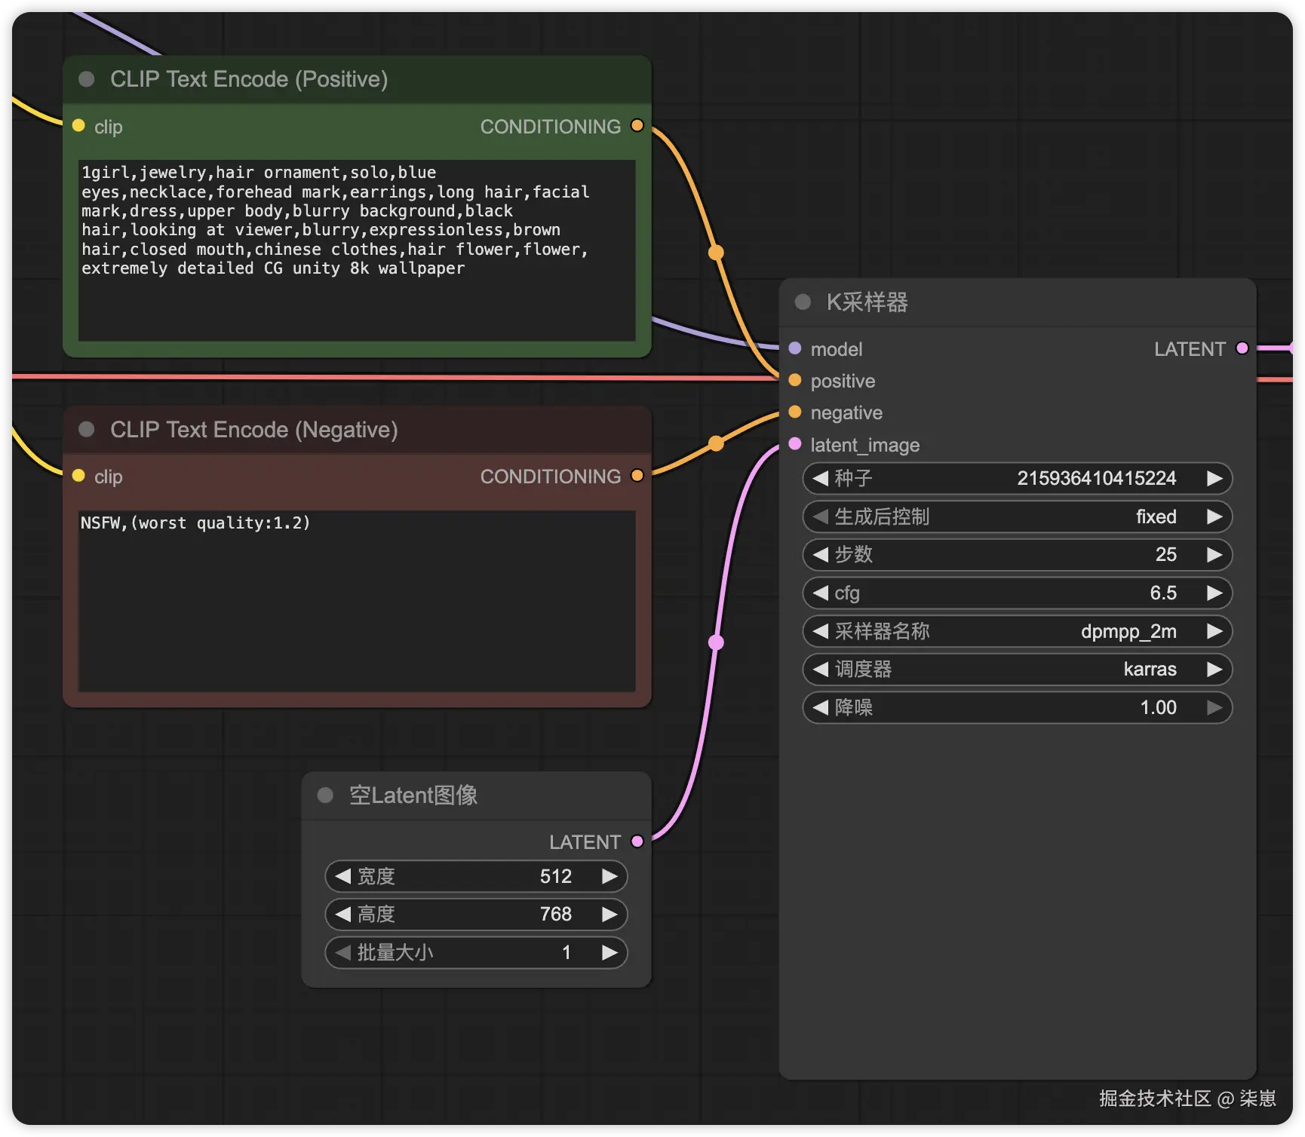The width and height of the screenshot is (1305, 1137).
Task: Increase the 宽度 width value
Action: 610,876
